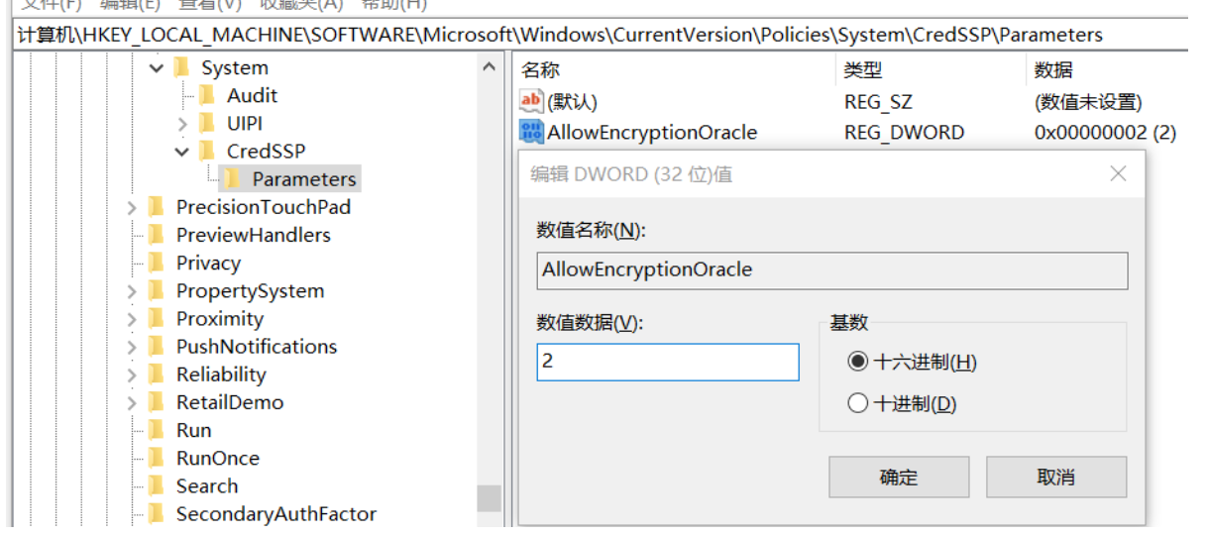
Task: Collapse the System key node
Action: point(157,68)
